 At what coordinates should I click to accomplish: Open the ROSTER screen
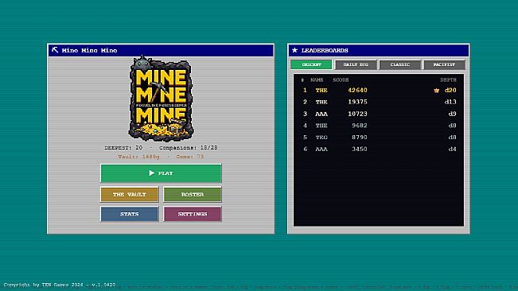pyautogui.click(x=193, y=194)
